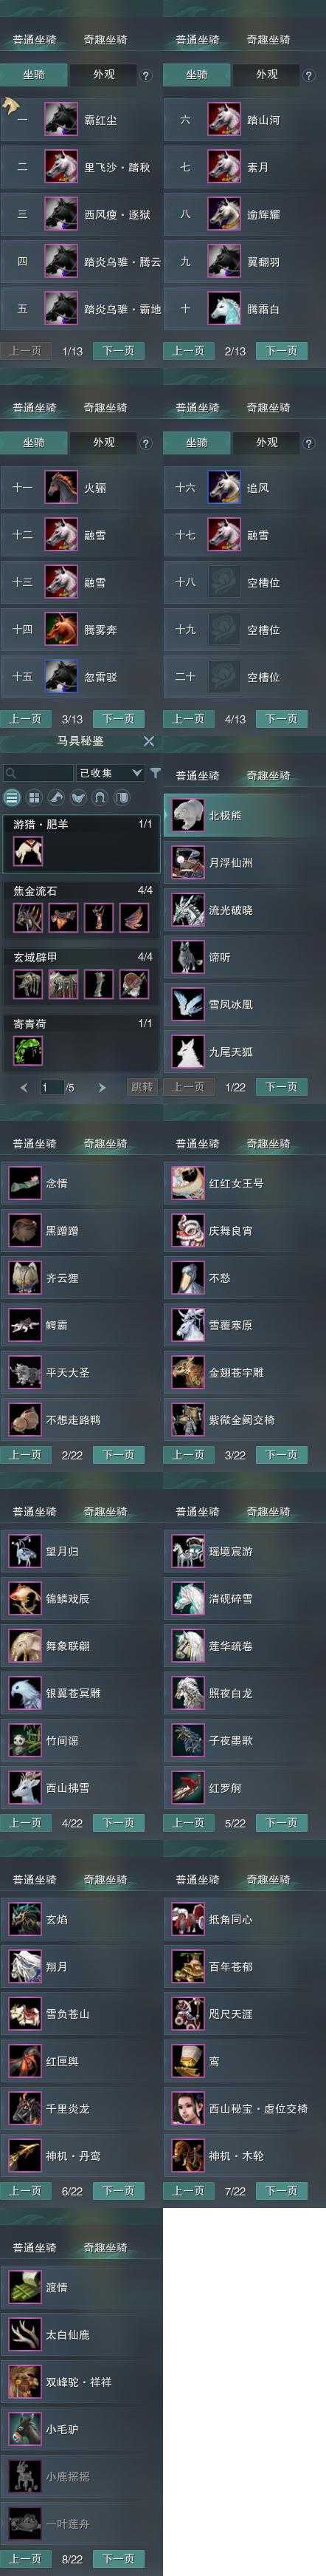Click the 腾霜白 white horse icon
The width and height of the screenshot is (326, 2576).
click(x=224, y=308)
